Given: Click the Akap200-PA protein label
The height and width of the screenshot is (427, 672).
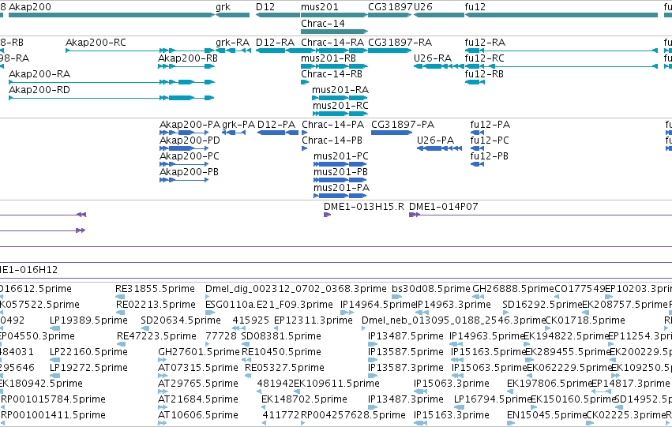Looking at the screenshot, I should 190,125.
